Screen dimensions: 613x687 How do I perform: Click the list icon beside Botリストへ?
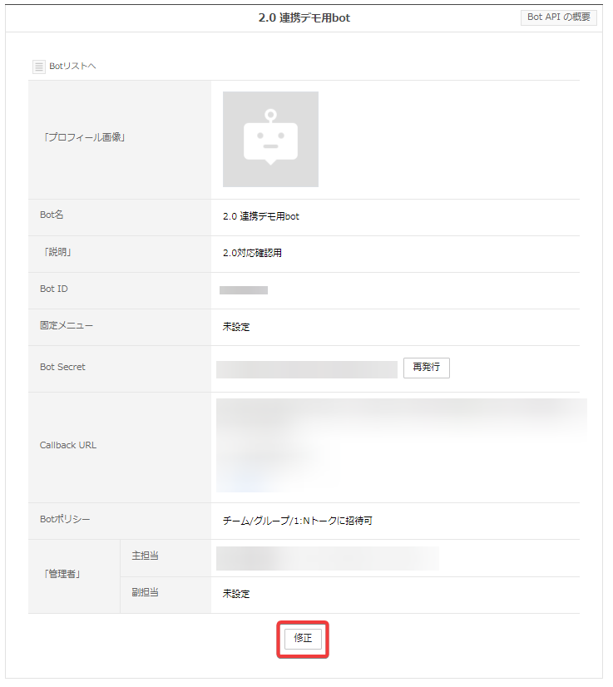pyautogui.click(x=39, y=67)
